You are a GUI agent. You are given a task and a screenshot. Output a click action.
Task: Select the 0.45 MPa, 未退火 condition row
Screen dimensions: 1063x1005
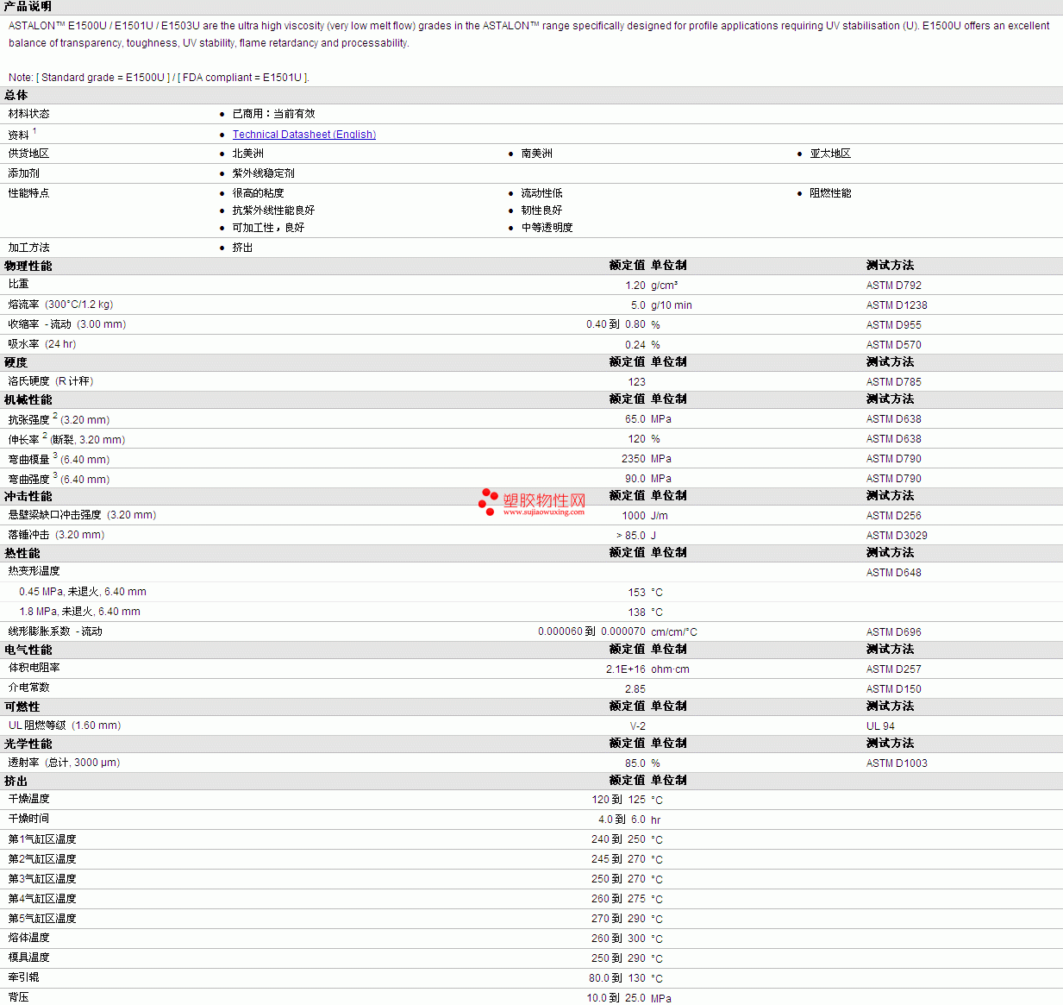coord(83,592)
